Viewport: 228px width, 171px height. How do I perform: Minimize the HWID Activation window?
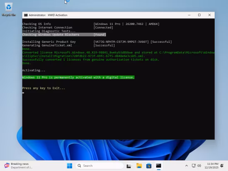pyautogui.click(x=189, y=15)
